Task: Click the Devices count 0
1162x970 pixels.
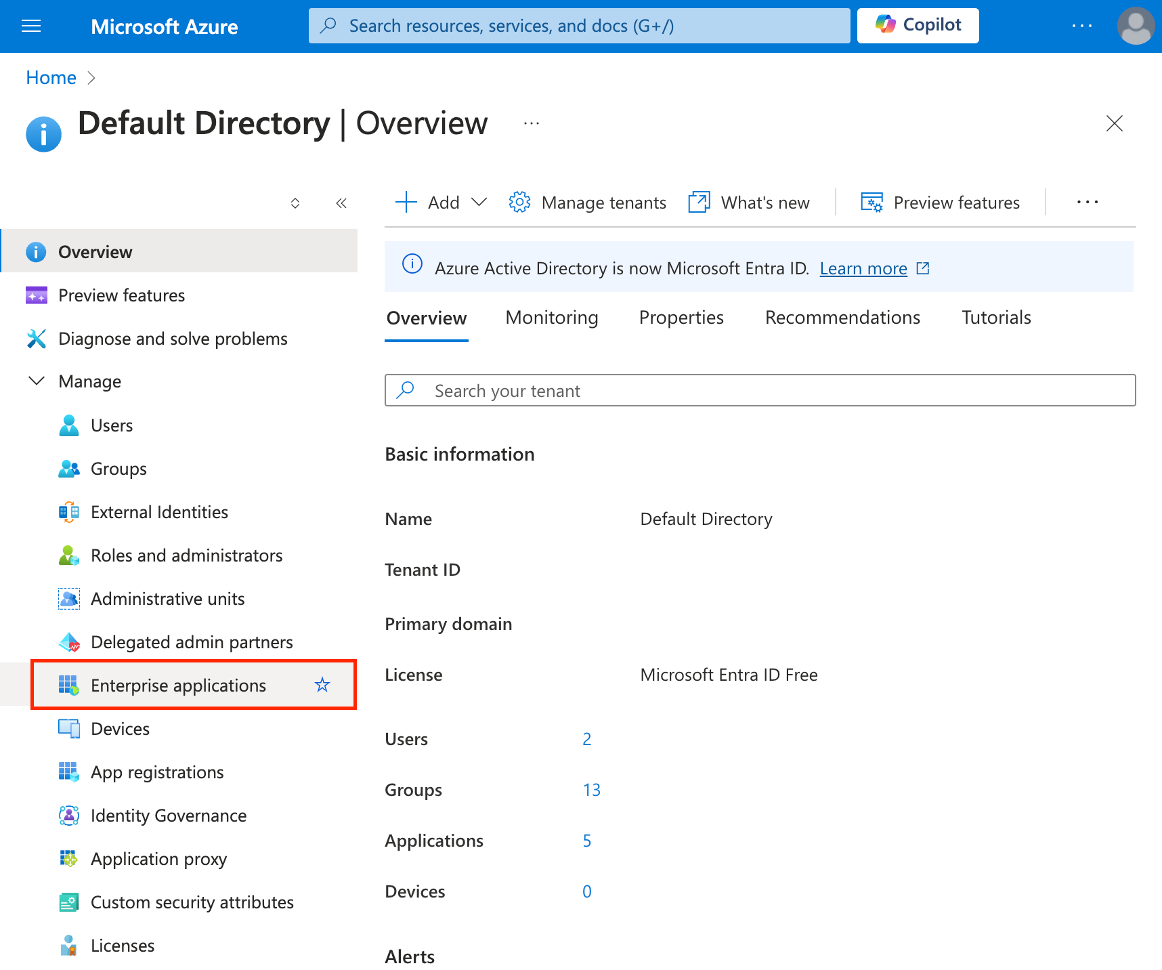Action: click(x=587, y=891)
